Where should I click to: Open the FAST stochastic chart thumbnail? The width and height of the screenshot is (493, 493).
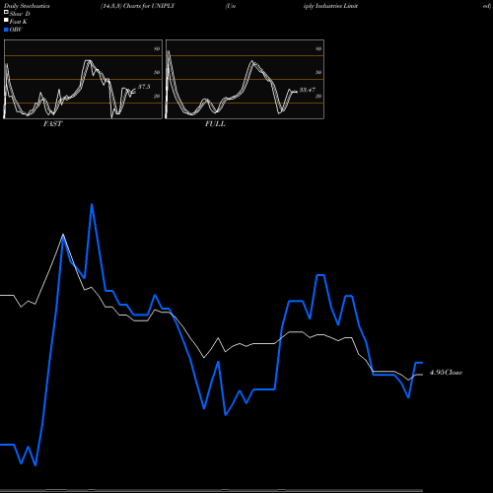click(x=83, y=79)
